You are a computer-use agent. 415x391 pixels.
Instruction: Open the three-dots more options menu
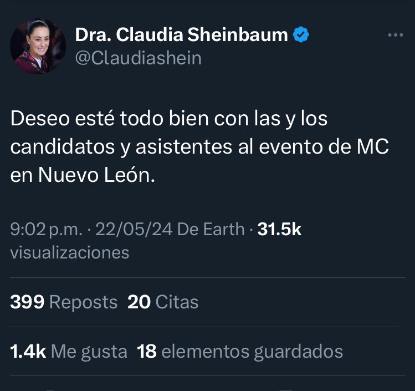click(x=396, y=35)
